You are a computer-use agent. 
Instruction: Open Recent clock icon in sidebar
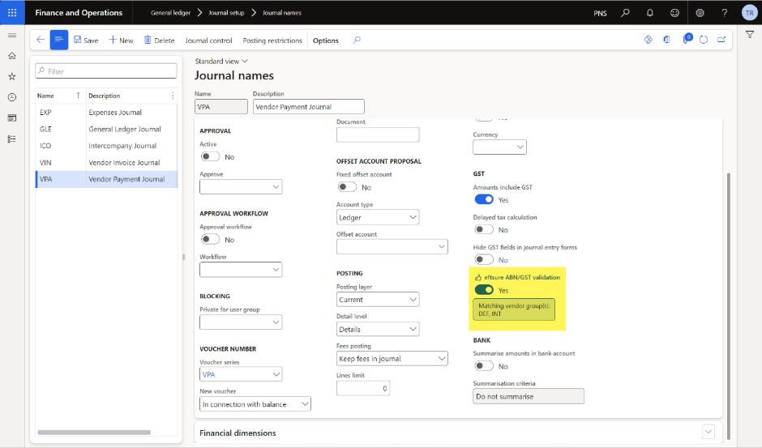click(x=12, y=97)
